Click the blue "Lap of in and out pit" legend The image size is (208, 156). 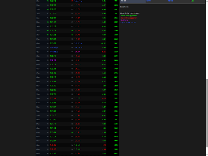[x=128, y=22]
